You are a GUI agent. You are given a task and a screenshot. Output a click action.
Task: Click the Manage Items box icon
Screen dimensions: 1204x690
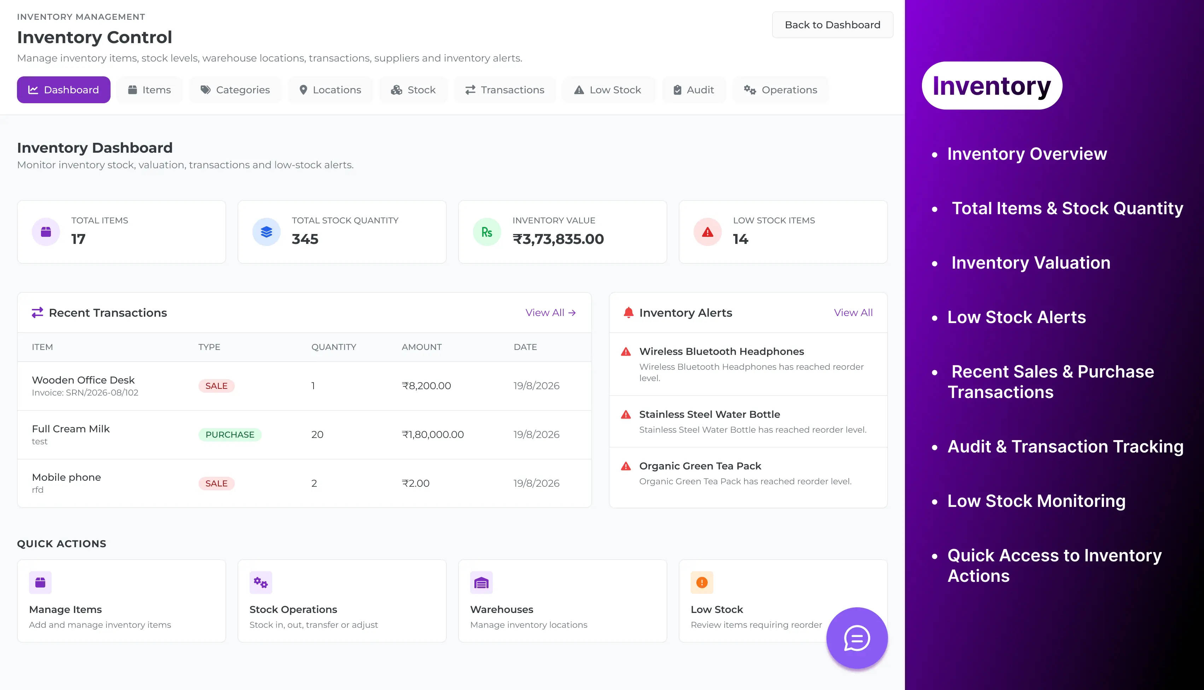[40, 583]
